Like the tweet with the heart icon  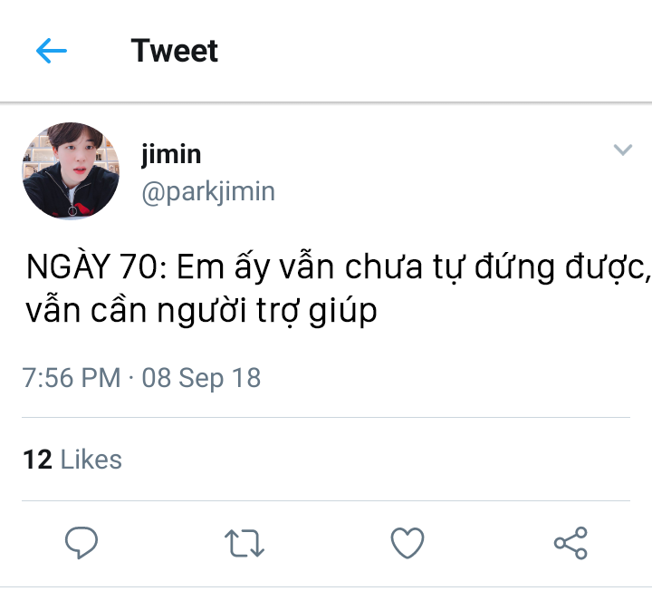407,542
